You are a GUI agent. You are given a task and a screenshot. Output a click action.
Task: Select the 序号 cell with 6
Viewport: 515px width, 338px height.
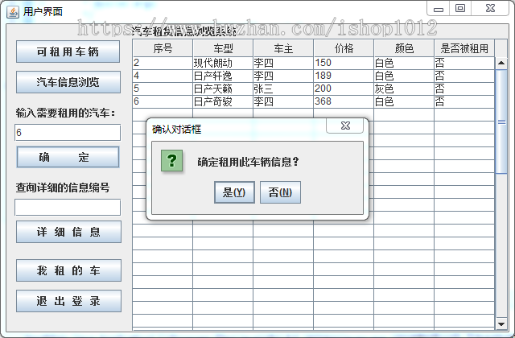pos(163,101)
